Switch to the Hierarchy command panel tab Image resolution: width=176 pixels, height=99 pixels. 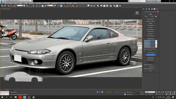point(149,9)
